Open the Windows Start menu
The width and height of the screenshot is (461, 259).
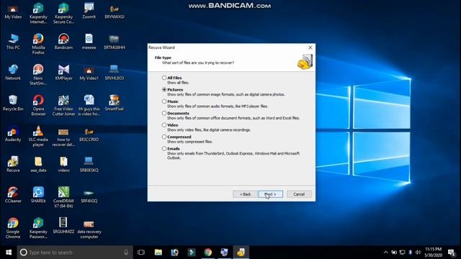pos(9,253)
